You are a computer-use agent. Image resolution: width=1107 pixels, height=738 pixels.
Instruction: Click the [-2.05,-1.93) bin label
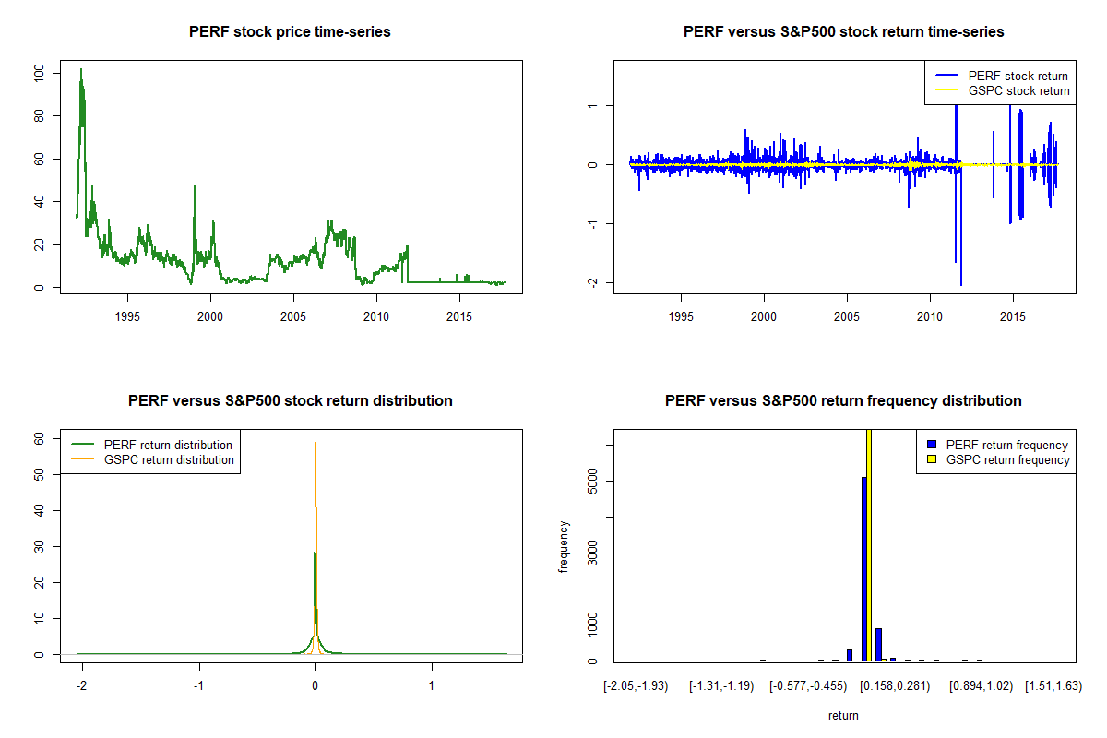coord(635,686)
